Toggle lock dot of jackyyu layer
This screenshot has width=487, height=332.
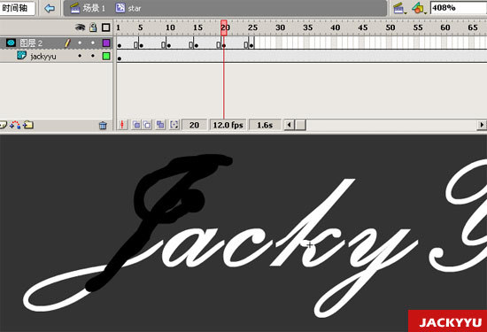click(x=93, y=56)
